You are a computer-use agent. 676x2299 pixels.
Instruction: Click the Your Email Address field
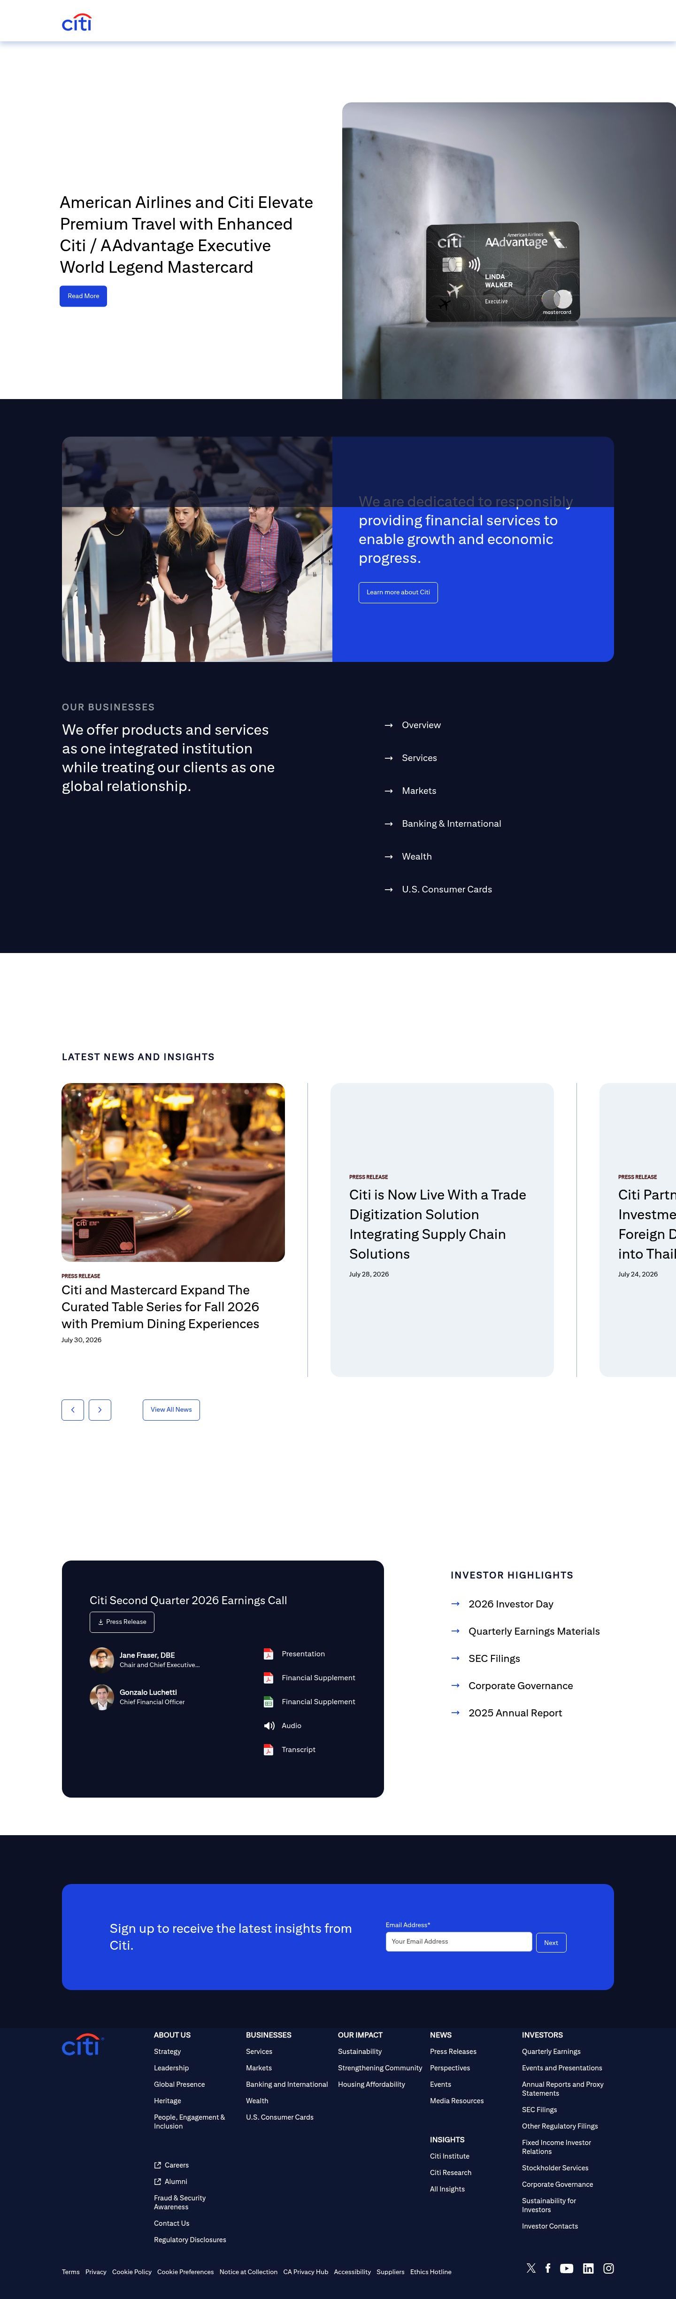click(459, 1941)
